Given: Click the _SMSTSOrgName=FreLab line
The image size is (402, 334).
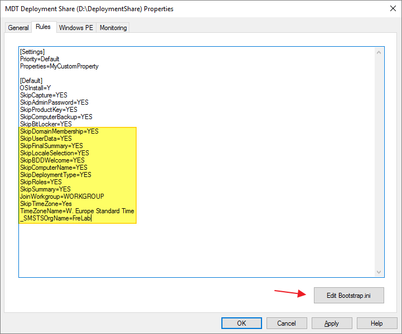Looking at the screenshot, I should click(55, 218).
